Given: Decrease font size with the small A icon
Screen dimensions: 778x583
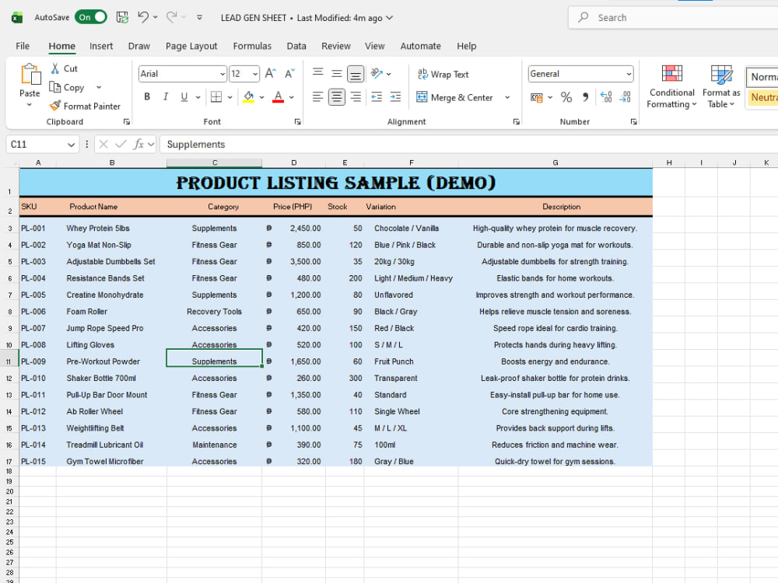Looking at the screenshot, I should [289, 74].
